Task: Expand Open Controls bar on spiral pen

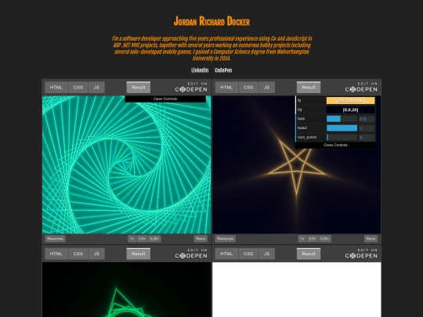Action: coord(165,99)
